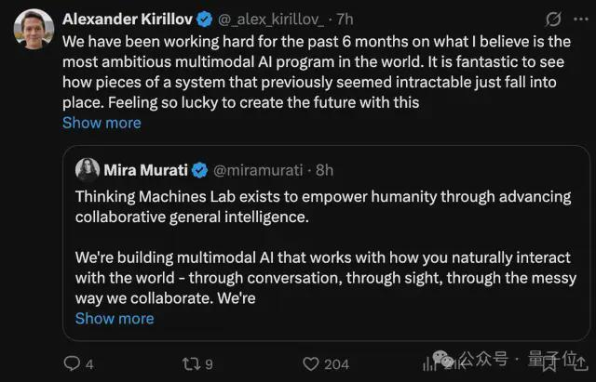Expand Kirillov's post with Show more

pos(102,123)
